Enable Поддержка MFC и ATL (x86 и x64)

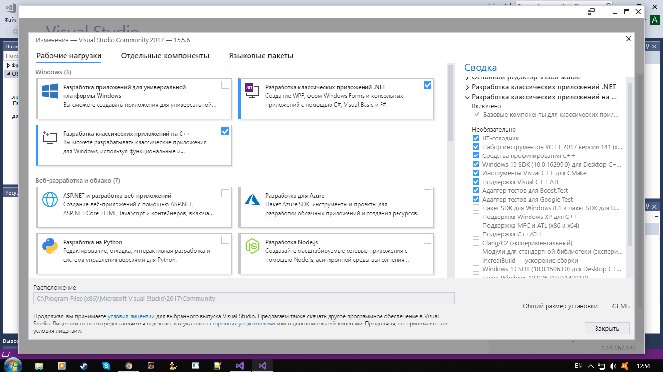pos(476,226)
